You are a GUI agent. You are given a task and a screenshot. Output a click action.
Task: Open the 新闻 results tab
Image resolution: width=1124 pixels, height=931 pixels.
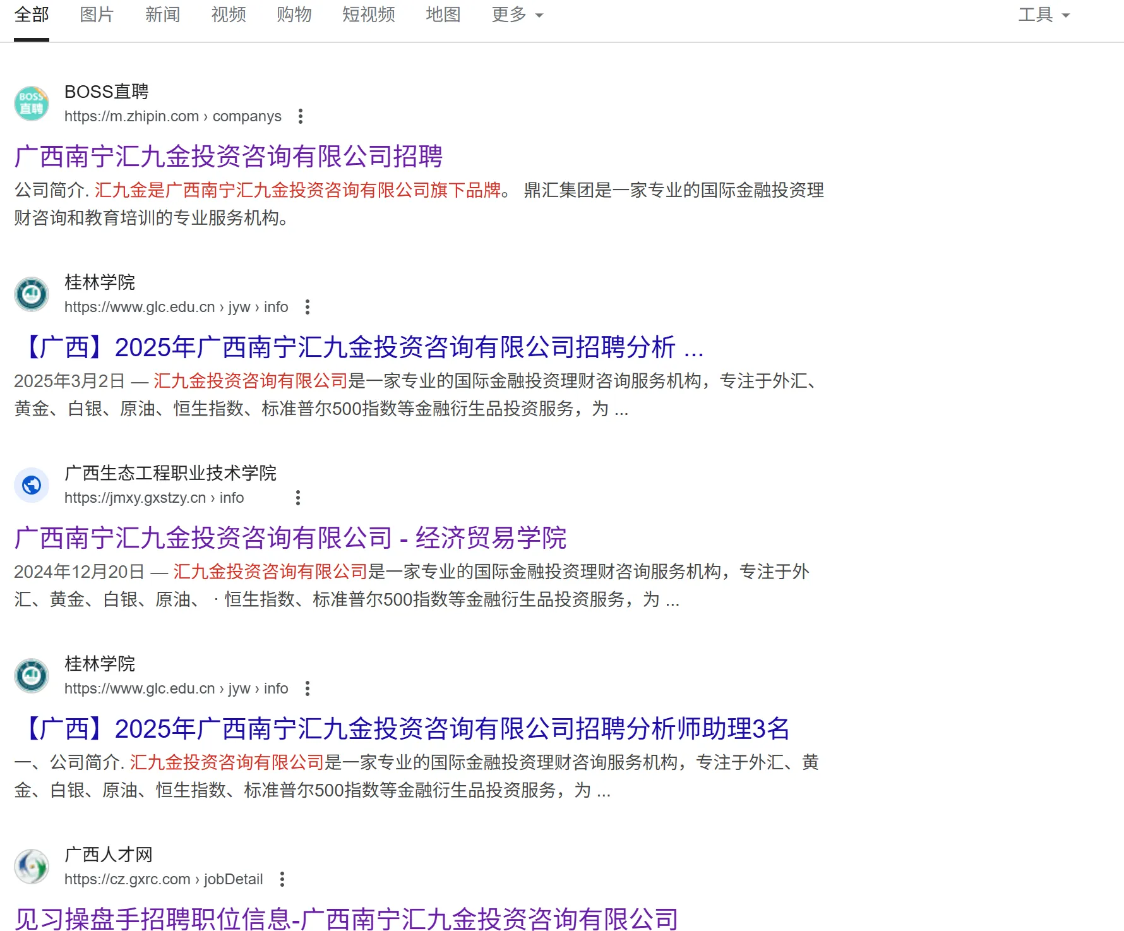(x=162, y=15)
